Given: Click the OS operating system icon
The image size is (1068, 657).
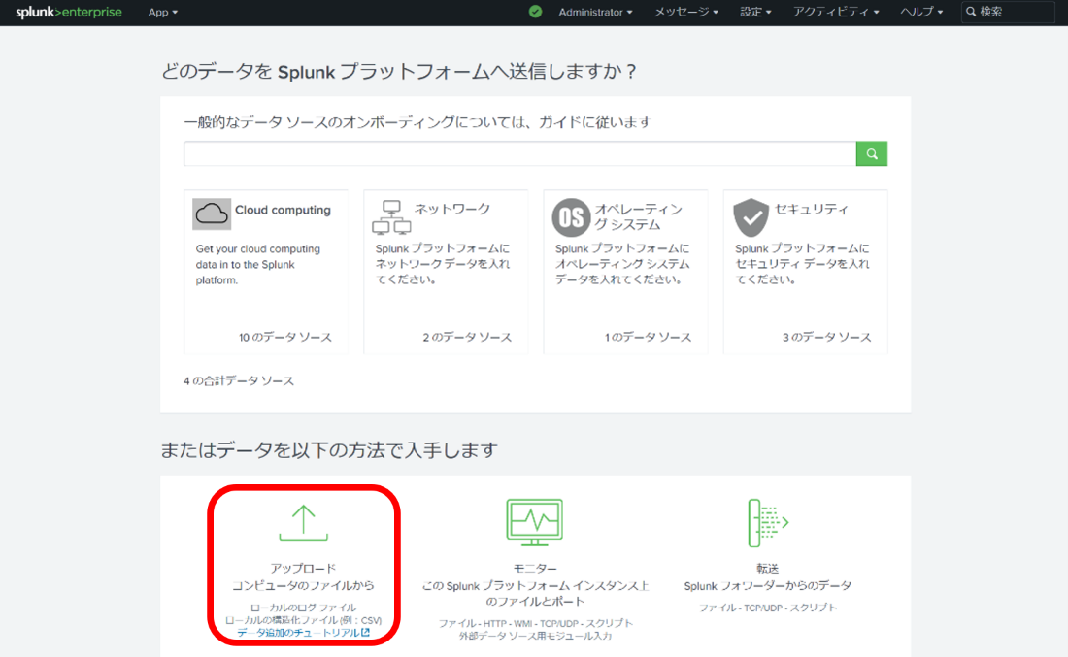Looking at the screenshot, I should [571, 217].
